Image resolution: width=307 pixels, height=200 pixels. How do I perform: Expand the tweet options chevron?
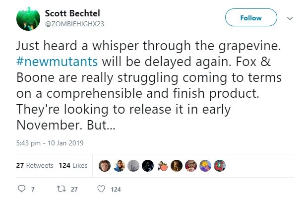(x=290, y=18)
